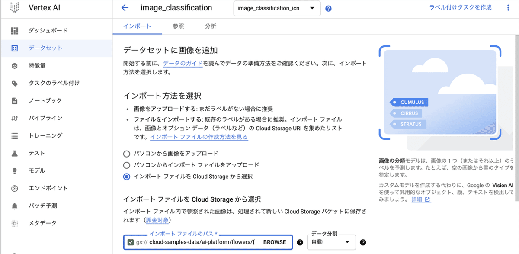The width and height of the screenshot is (519, 254).
Task: Click the エンドポイント target icon
Action: pyautogui.click(x=15, y=188)
